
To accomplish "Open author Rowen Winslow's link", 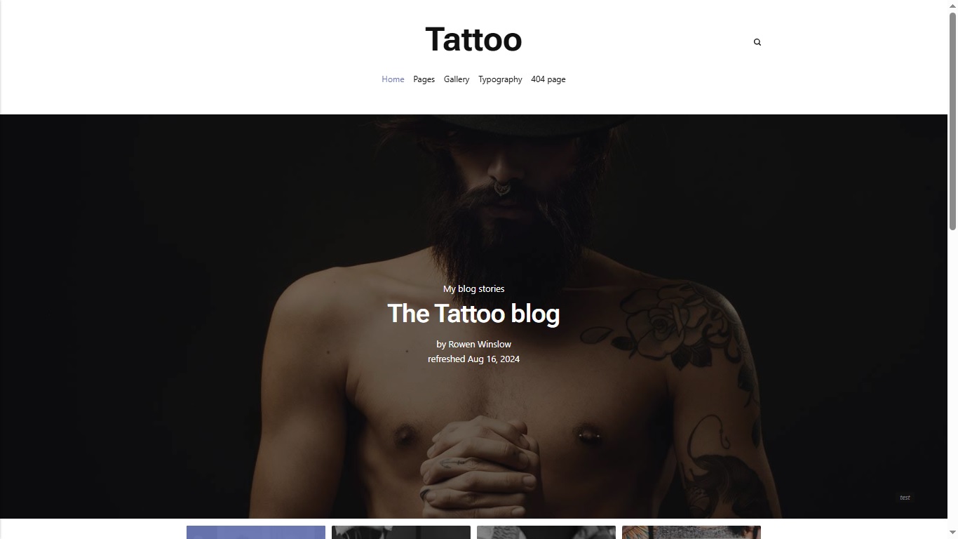I will (480, 344).
